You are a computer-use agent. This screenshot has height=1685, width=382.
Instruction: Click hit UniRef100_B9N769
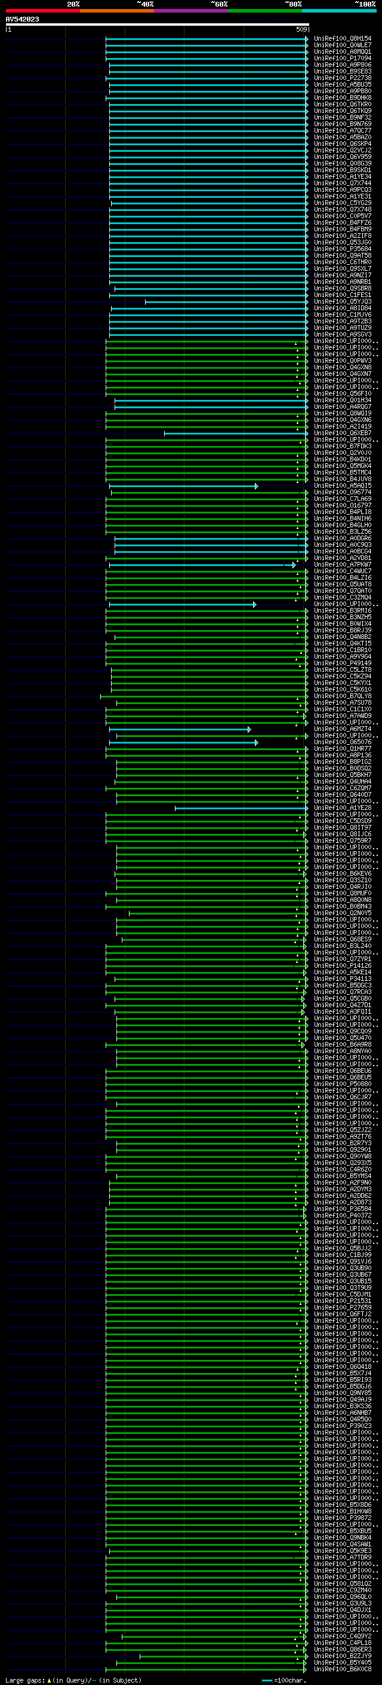pos(342,124)
